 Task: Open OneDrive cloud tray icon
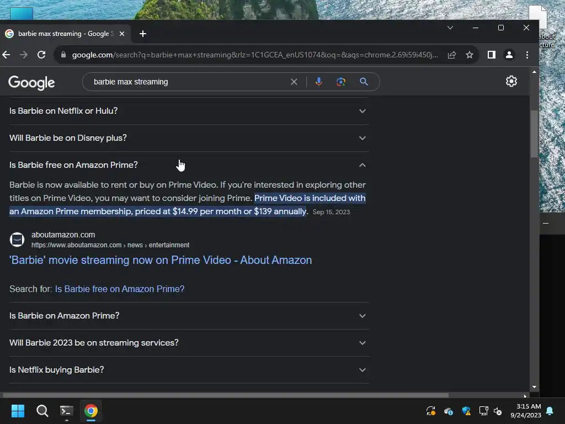point(448,411)
